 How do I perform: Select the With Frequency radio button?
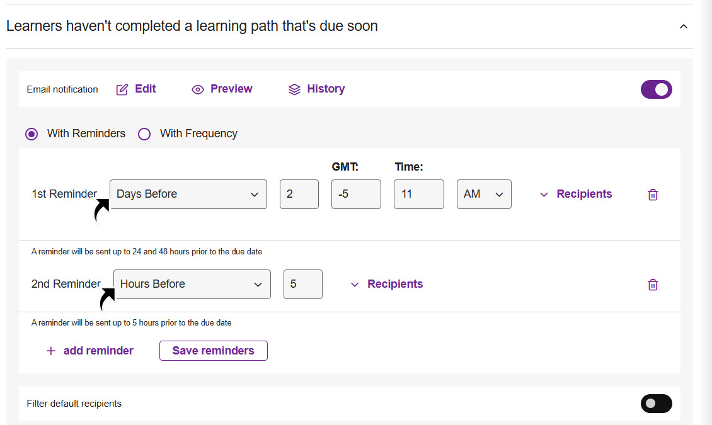(x=144, y=134)
